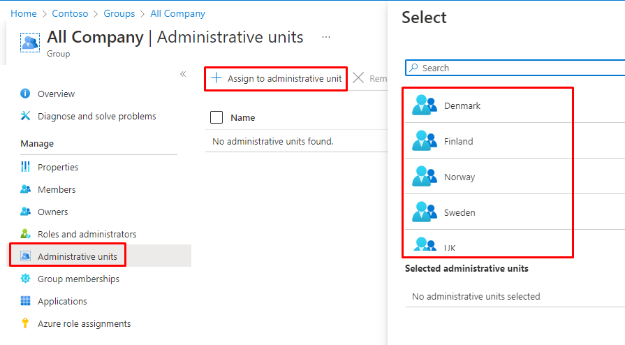Go to Contoso breadcrumb link

tap(70, 13)
